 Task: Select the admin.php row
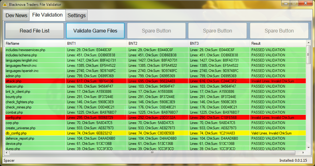(x=155, y=76)
